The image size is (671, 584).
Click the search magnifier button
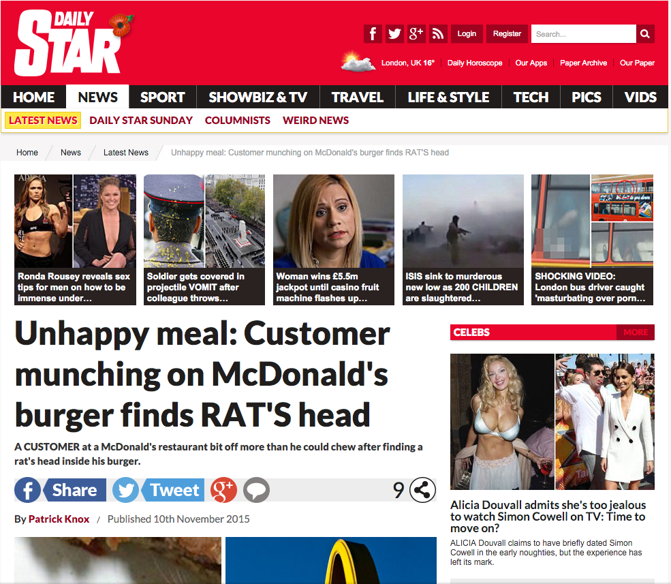(x=645, y=34)
